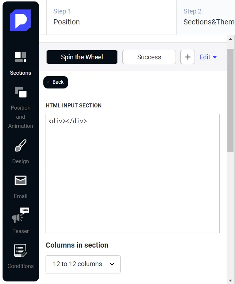
Task: Click inside the HTML input text area
Action: (x=133, y=174)
